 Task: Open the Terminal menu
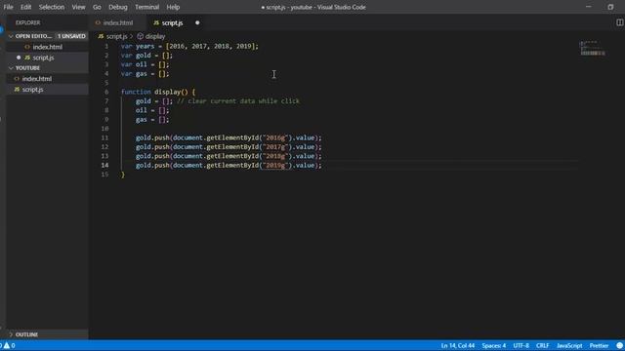point(146,7)
